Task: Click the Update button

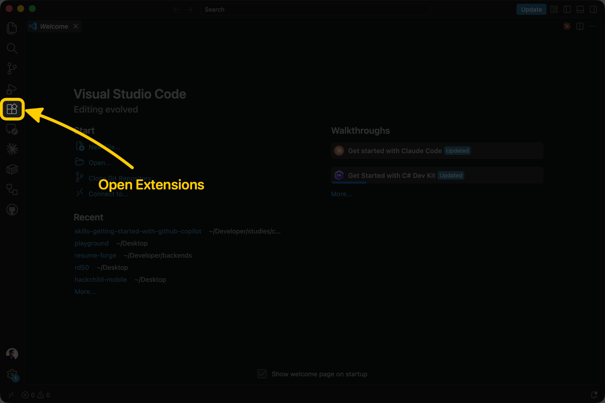Action: (531, 9)
